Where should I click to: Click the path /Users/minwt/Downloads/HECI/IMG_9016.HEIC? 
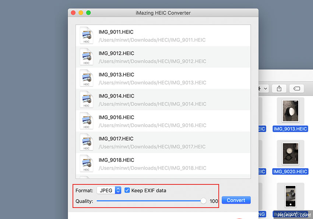coord(152,126)
